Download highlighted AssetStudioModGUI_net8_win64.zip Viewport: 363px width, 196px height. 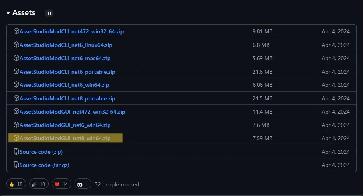tap(65, 138)
